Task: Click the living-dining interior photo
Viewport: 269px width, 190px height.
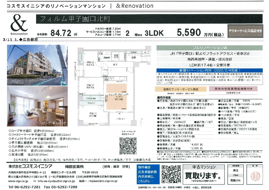Action: (x=37, y=106)
